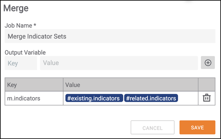221x139 pixels.
Task: Click empty space after #related.indicators tag
Action: click(x=188, y=98)
